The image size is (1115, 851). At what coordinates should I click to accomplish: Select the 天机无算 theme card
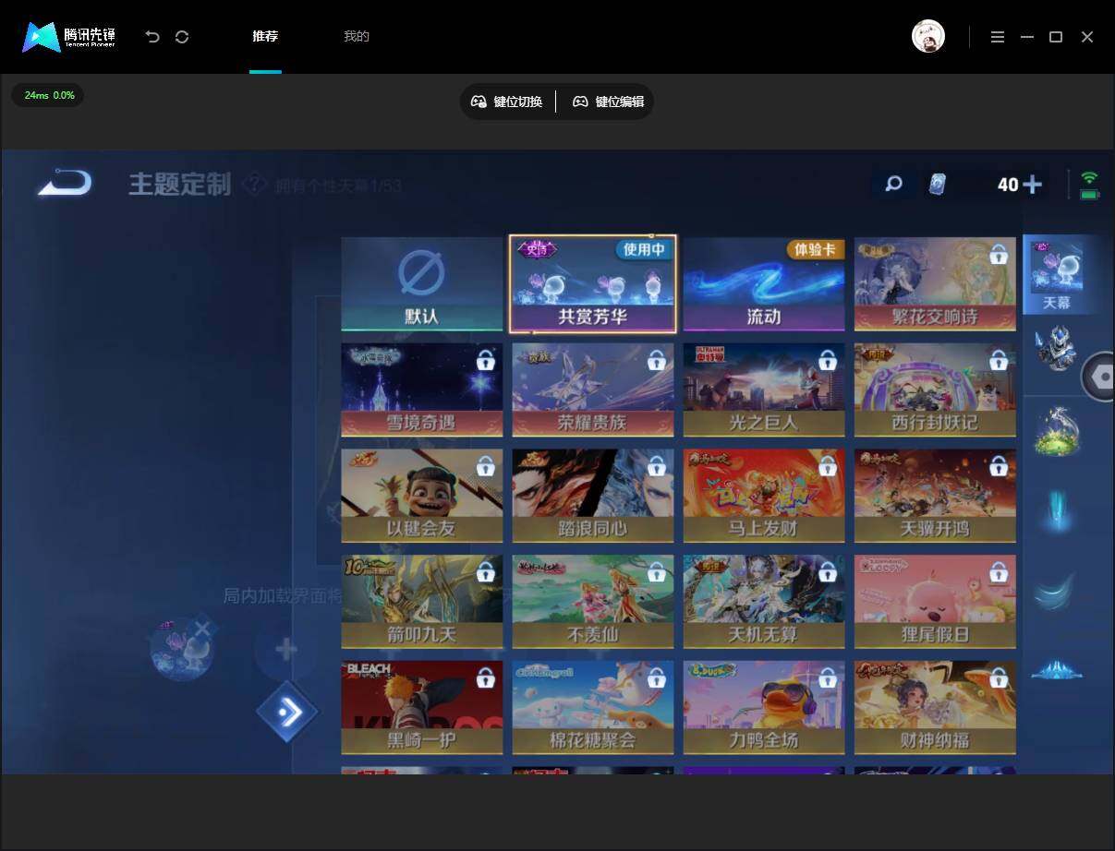coord(764,602)
